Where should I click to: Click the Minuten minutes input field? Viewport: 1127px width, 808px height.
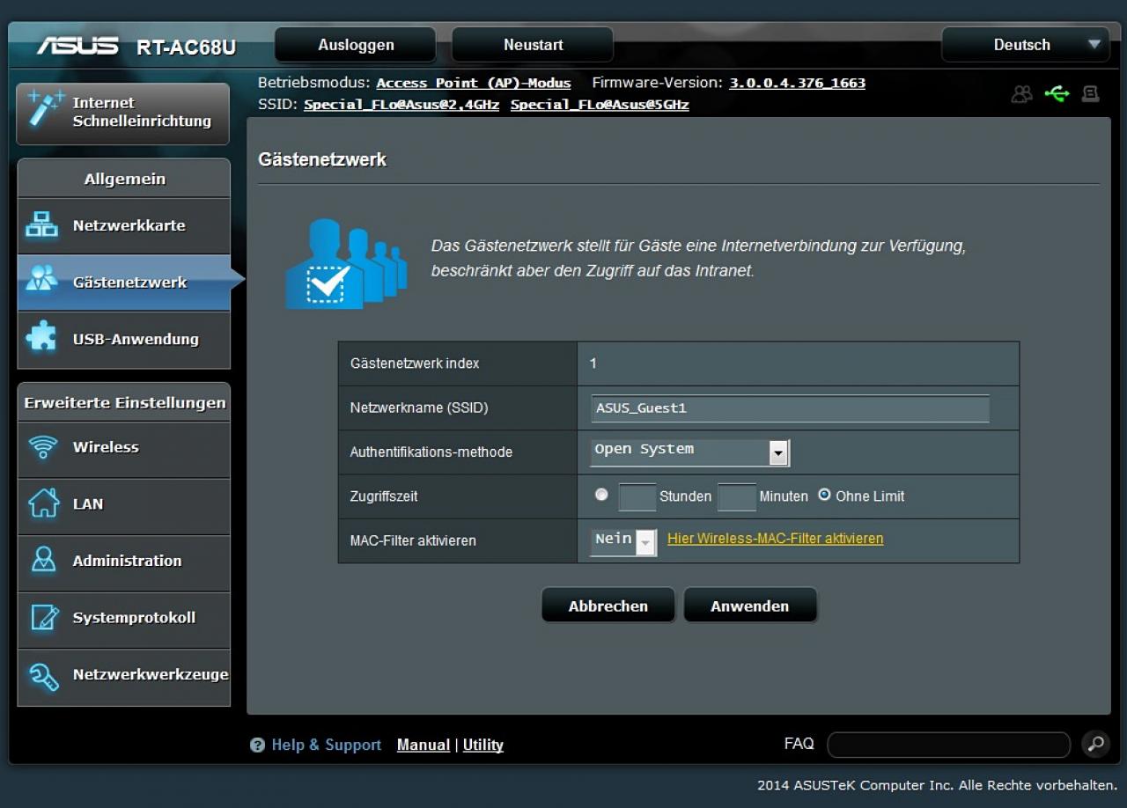coord(737,496)
